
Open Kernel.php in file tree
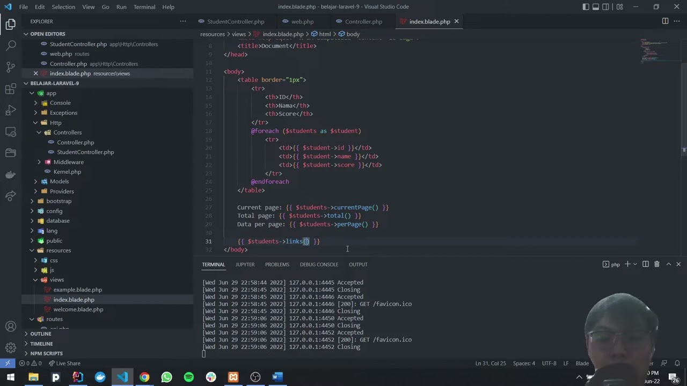(67, 172)
